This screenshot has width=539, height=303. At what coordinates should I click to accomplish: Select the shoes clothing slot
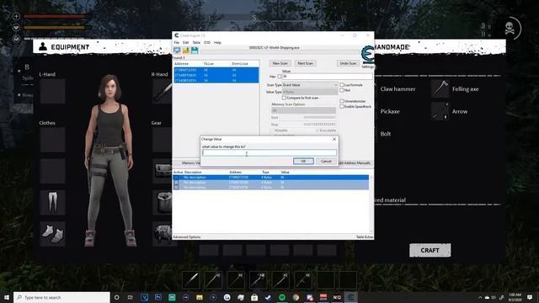pyautogui.click(x=52, y=234)
